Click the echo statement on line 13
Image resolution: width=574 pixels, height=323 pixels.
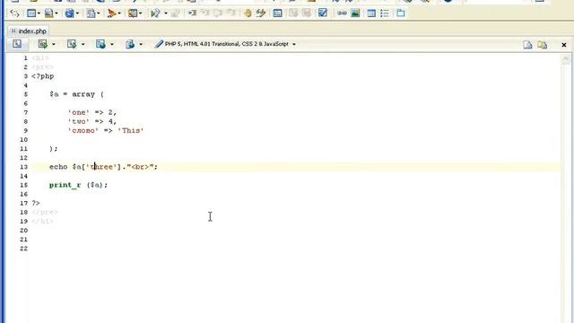point(104,167)
